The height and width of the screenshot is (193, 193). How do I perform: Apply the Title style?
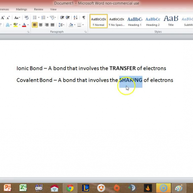point(171,21)
